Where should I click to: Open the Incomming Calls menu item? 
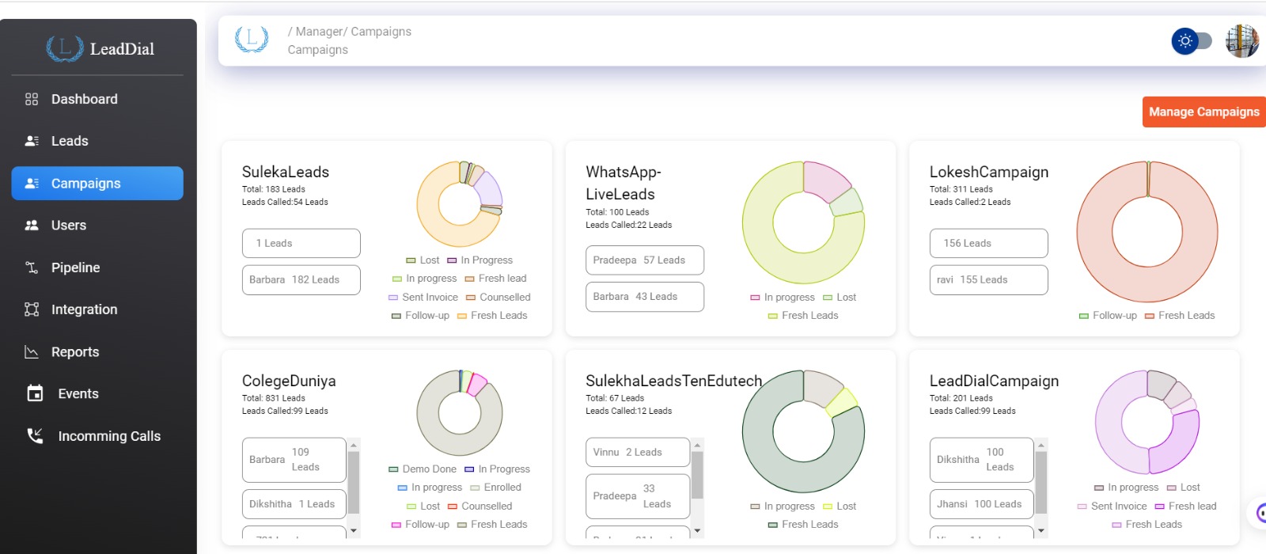pos(97,435)
